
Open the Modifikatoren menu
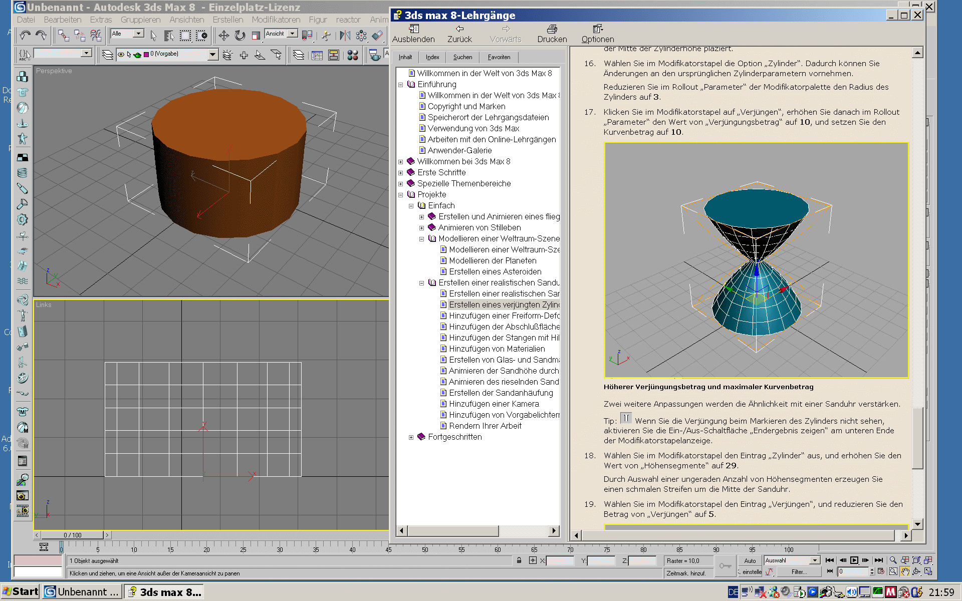276,20
